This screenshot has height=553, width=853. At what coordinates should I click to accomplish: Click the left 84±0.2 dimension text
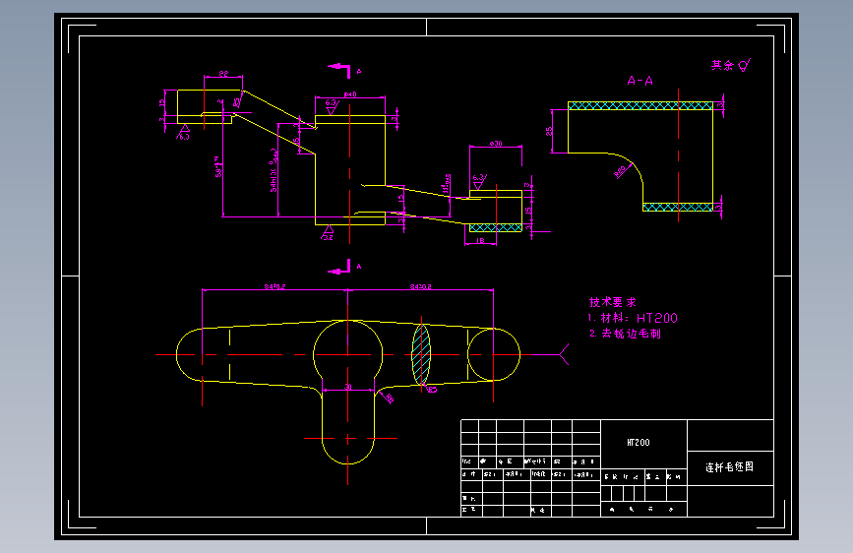point(274,286)
